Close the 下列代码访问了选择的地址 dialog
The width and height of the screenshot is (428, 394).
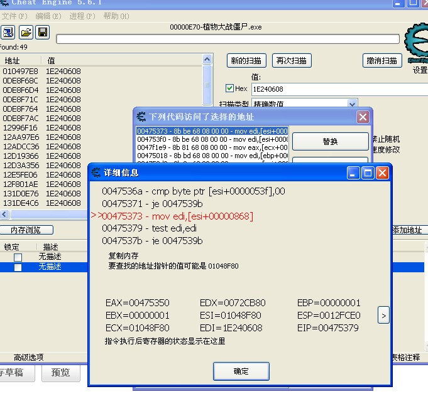363,117
